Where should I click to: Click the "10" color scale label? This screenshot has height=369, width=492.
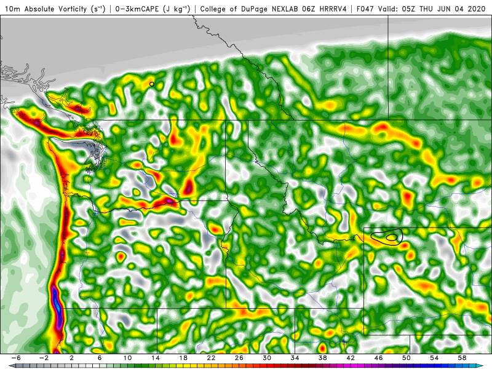(127, 358)
